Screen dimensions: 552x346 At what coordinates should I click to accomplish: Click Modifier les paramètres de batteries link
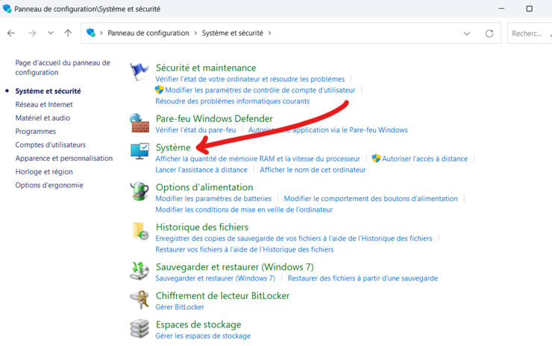(213, 199)
